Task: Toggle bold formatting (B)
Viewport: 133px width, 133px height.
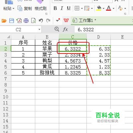Action: (x=55, y=8)
